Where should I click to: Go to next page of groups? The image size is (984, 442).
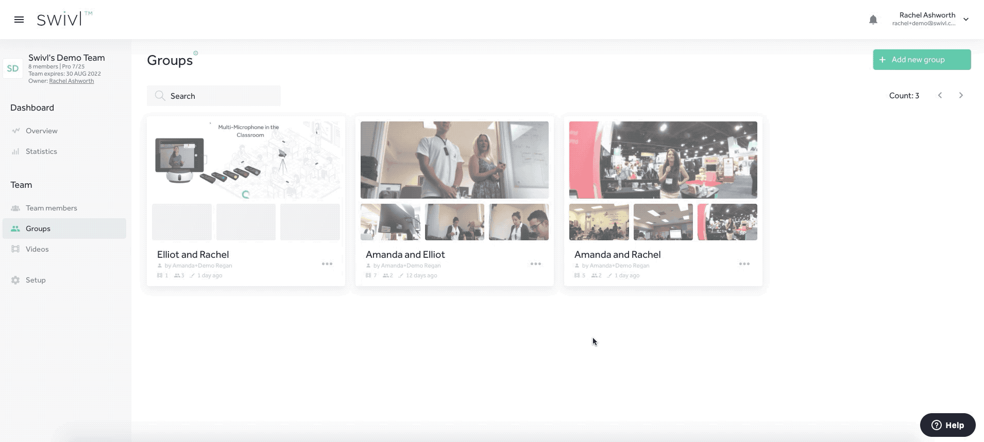click(960, 96)
